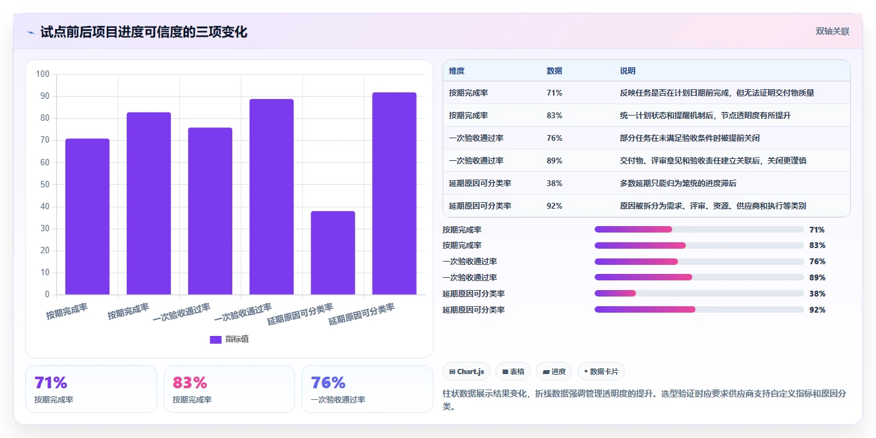876x438 pixels.
Task: Click the tallest chart bar, value 92
Action: click(x=395, y=194)
